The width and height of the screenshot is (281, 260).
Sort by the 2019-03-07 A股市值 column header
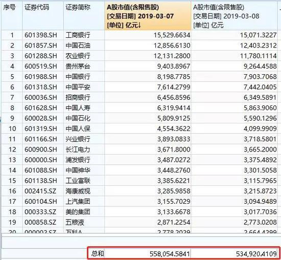coord(148,16)
